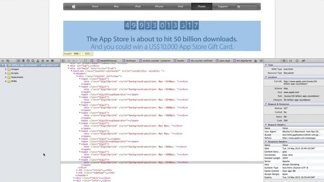This screenshot has height=182, width=324.
Task: Show the Resource details sidebar page icon
Action: click(284, 61)
